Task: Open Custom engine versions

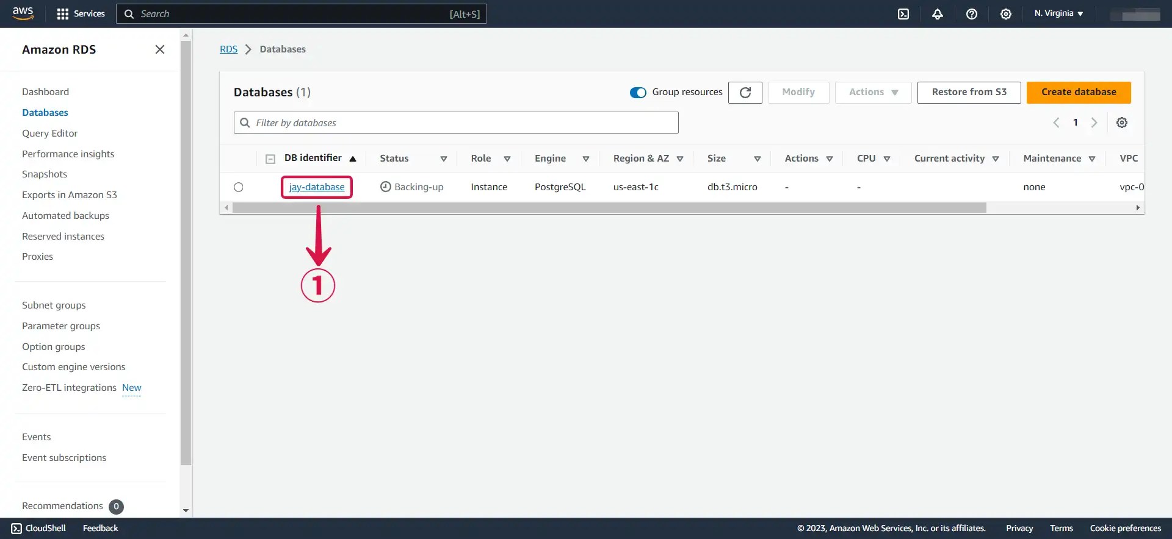Action: pos(73,366)
